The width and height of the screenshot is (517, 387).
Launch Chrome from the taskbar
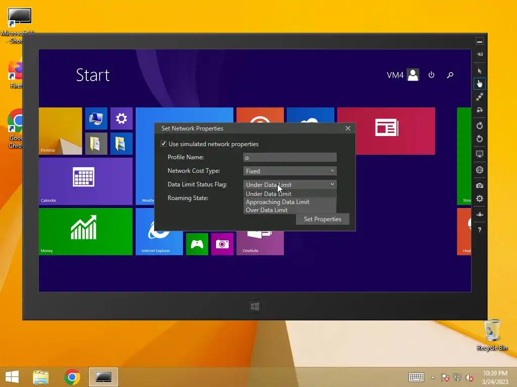[x=72, y=377]
